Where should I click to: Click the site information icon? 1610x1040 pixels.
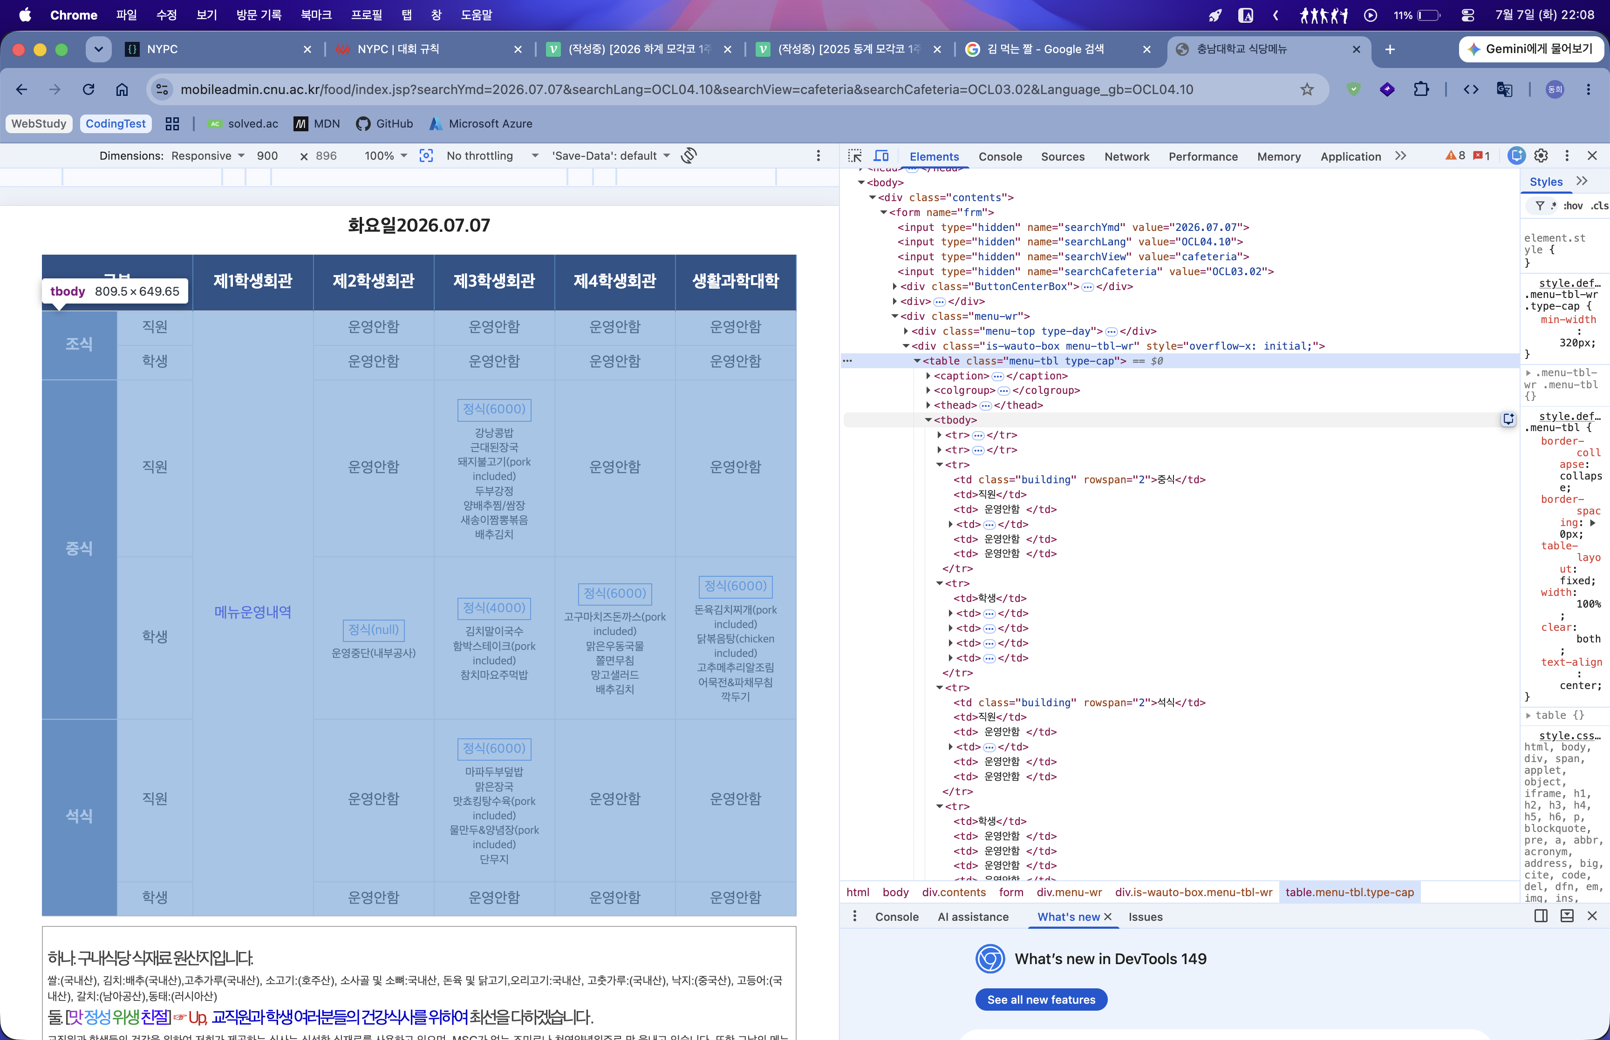click(162, 90)
